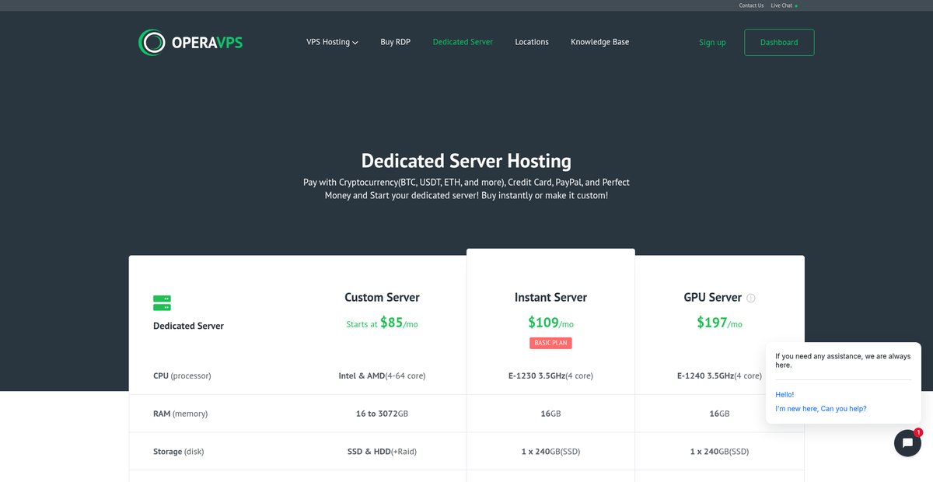The image size is (933, 482).
Task: Open Live Chat from the top bar
Action: (x=781, y=5)
